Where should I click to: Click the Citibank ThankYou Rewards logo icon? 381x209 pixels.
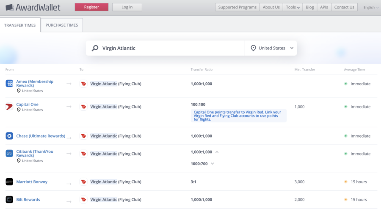click(9, 153)
